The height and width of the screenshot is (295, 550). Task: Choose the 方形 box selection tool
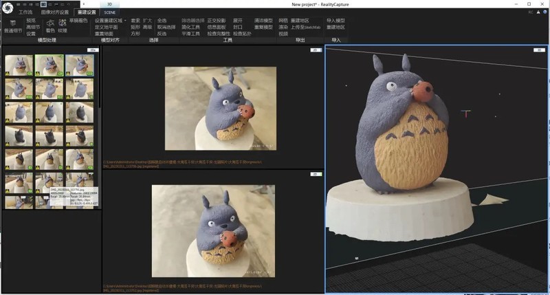[x=135, y=34]
